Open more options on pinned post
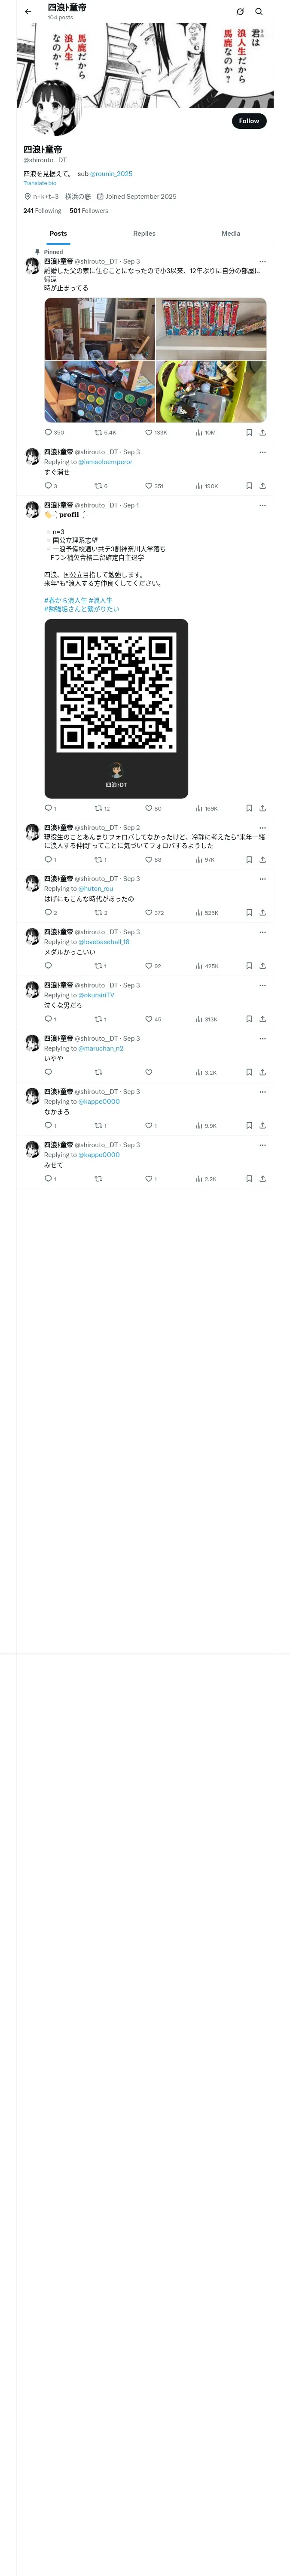Screen dimensions: 290x2576 [x=262, y=262]
